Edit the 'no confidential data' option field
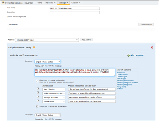The height and width of the screenshot is (121, 159). [x=92, y=101]
